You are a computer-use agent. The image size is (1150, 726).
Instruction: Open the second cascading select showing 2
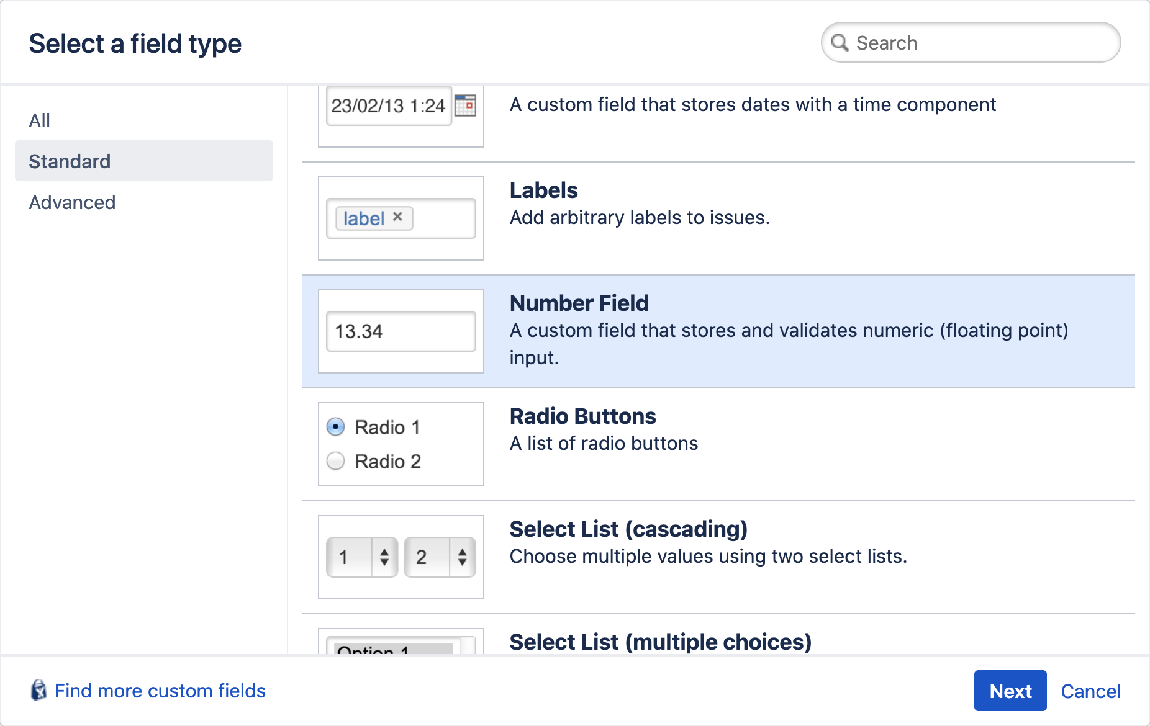pos(440,557)
